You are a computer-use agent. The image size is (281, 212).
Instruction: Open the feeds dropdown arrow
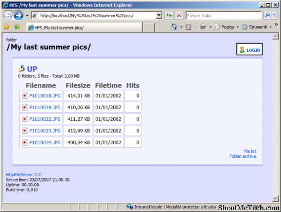(196, 27)
